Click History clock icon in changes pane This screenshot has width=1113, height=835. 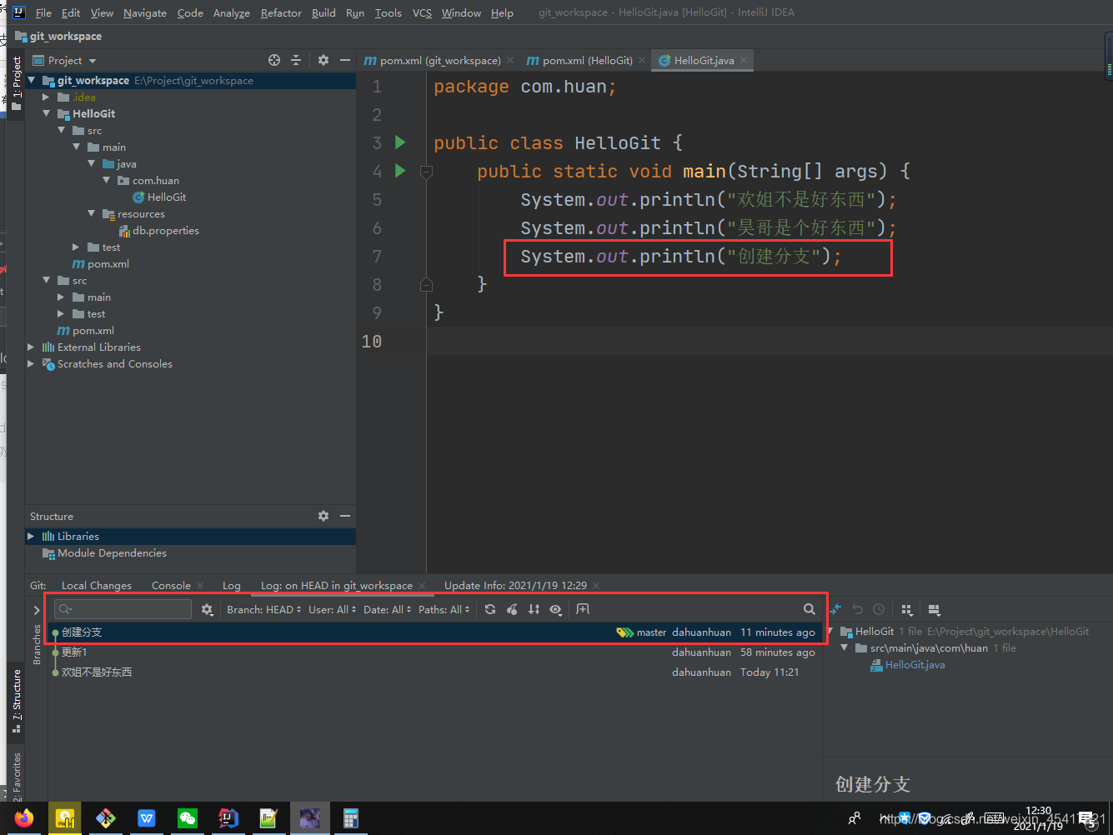[x=879, y=609]
